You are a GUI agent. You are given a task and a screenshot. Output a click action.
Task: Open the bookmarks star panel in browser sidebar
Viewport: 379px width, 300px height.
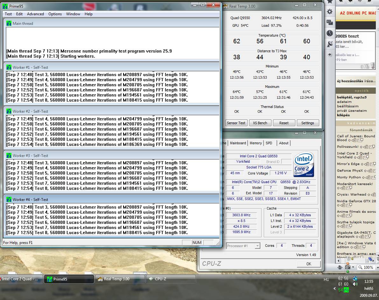330,2
